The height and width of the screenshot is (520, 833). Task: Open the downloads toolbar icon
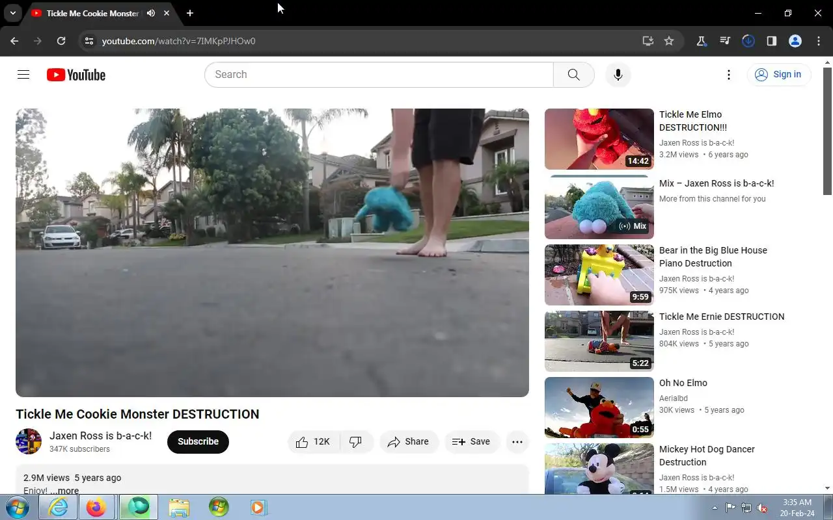748,41
